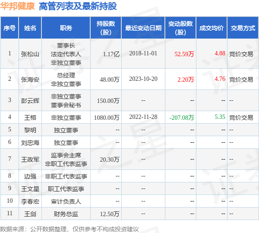Select the 持股数(股) column header
Image resolution: width=259 pixels, height=233 pixels.
[106, 28]
